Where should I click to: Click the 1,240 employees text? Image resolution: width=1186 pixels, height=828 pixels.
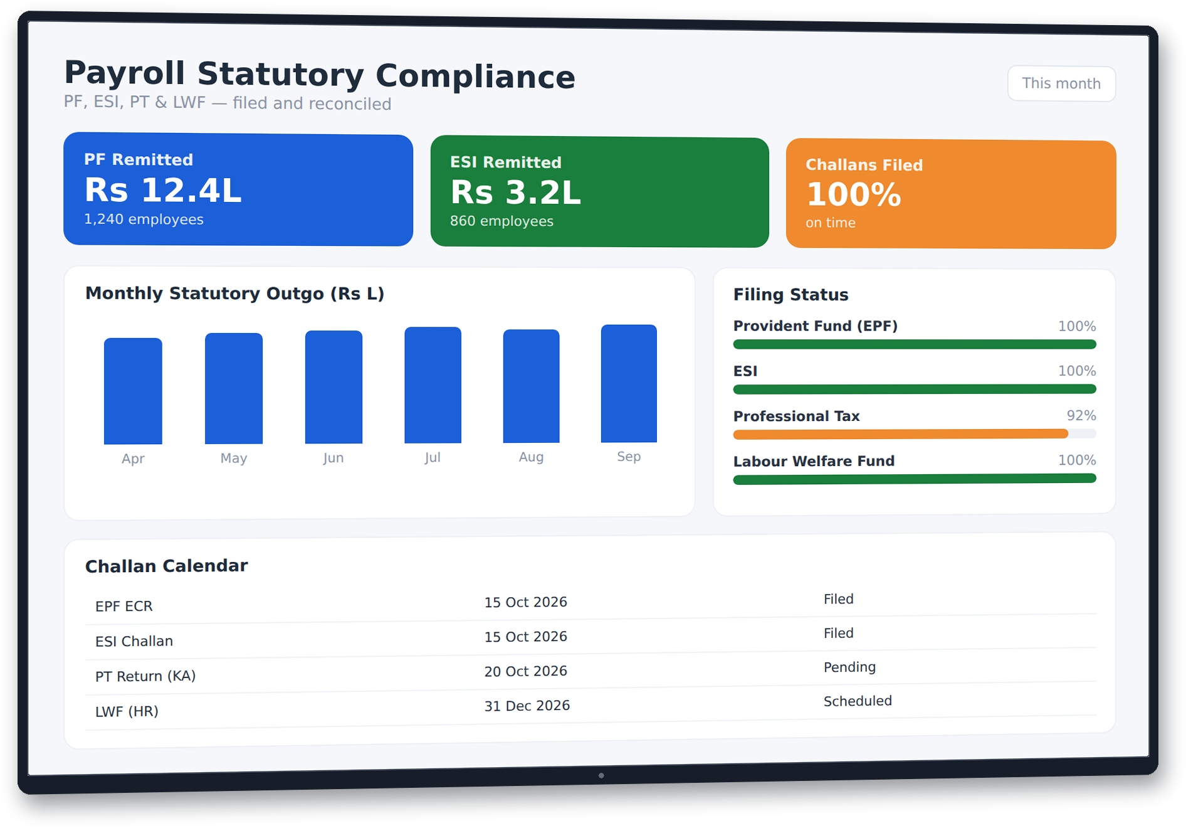coord(144,220)
